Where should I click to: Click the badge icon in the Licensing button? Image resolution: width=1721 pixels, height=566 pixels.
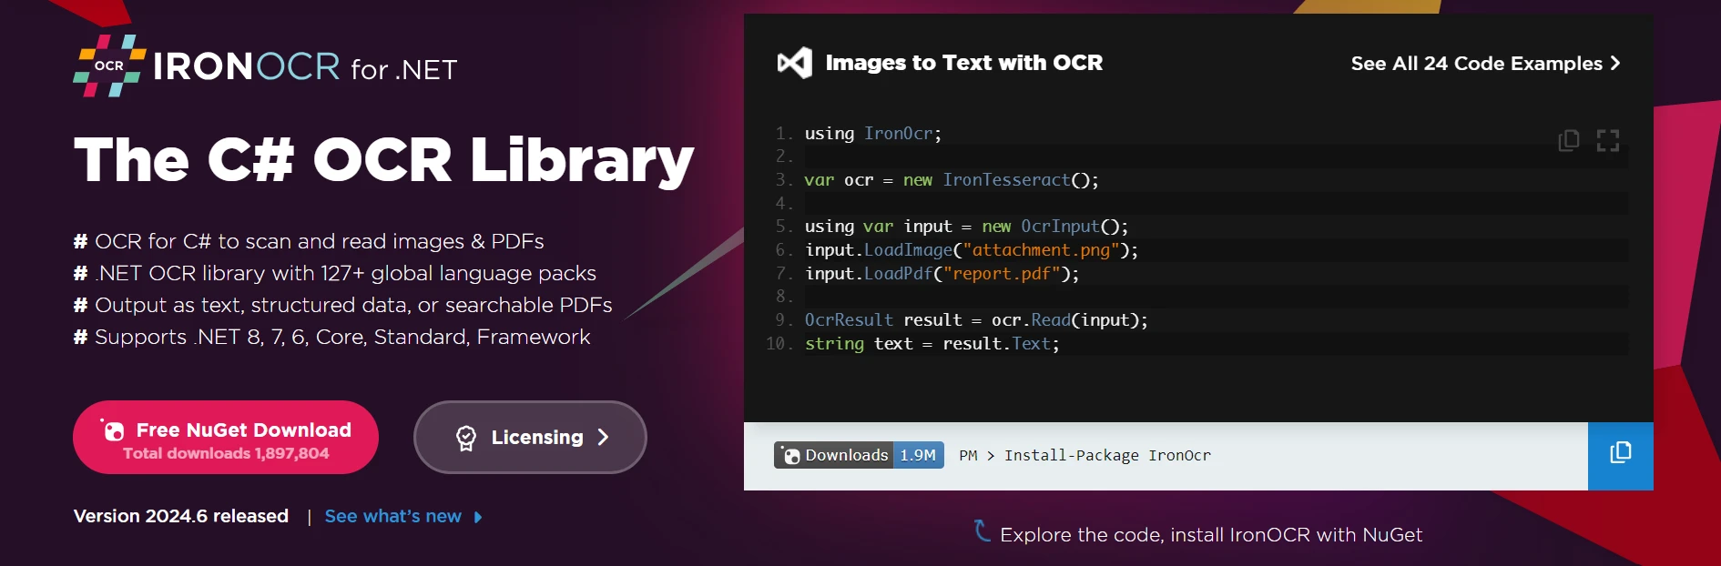466,438
